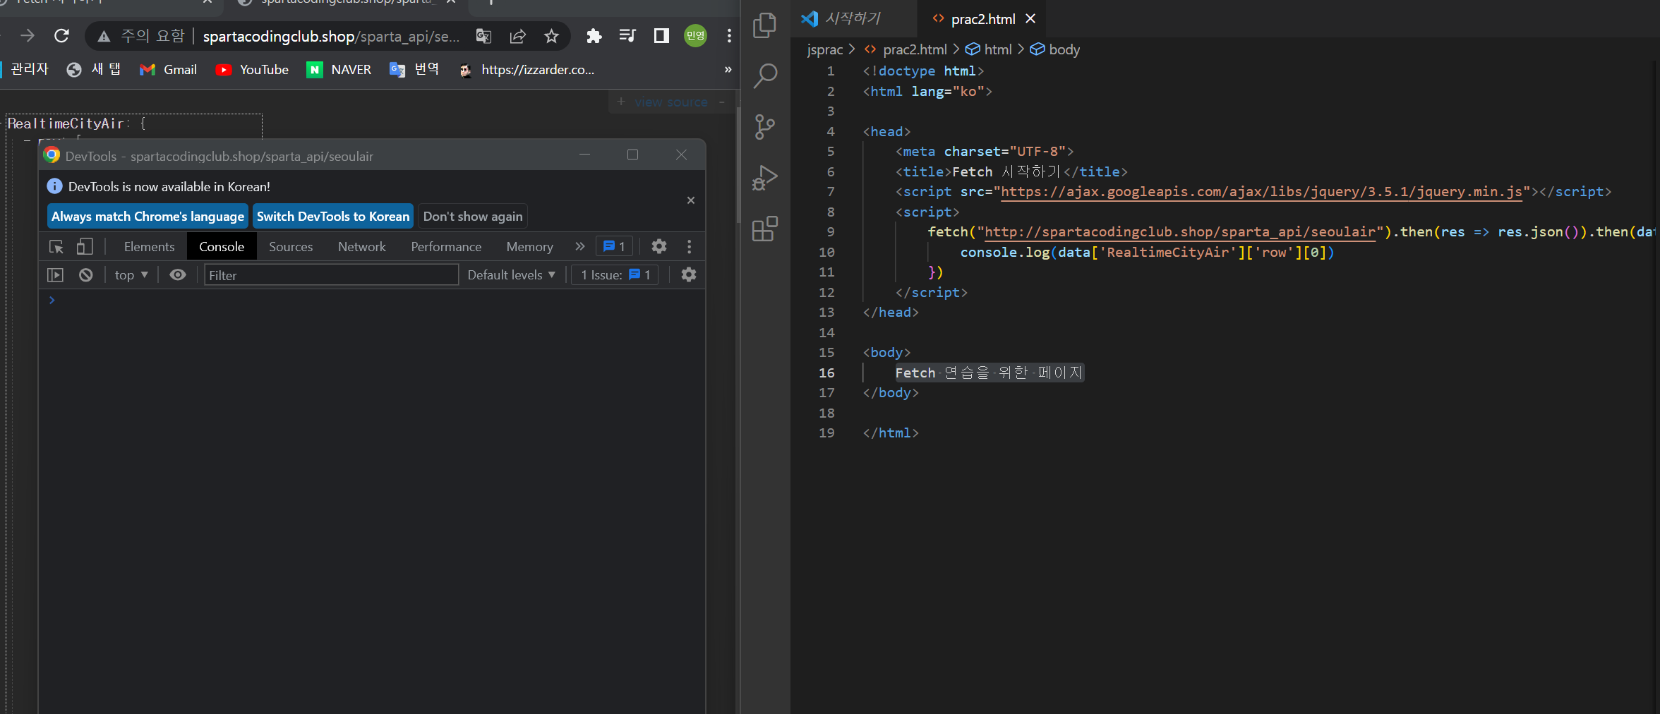
Task: Show more DevTools tabs
Action: pos(580,247)
